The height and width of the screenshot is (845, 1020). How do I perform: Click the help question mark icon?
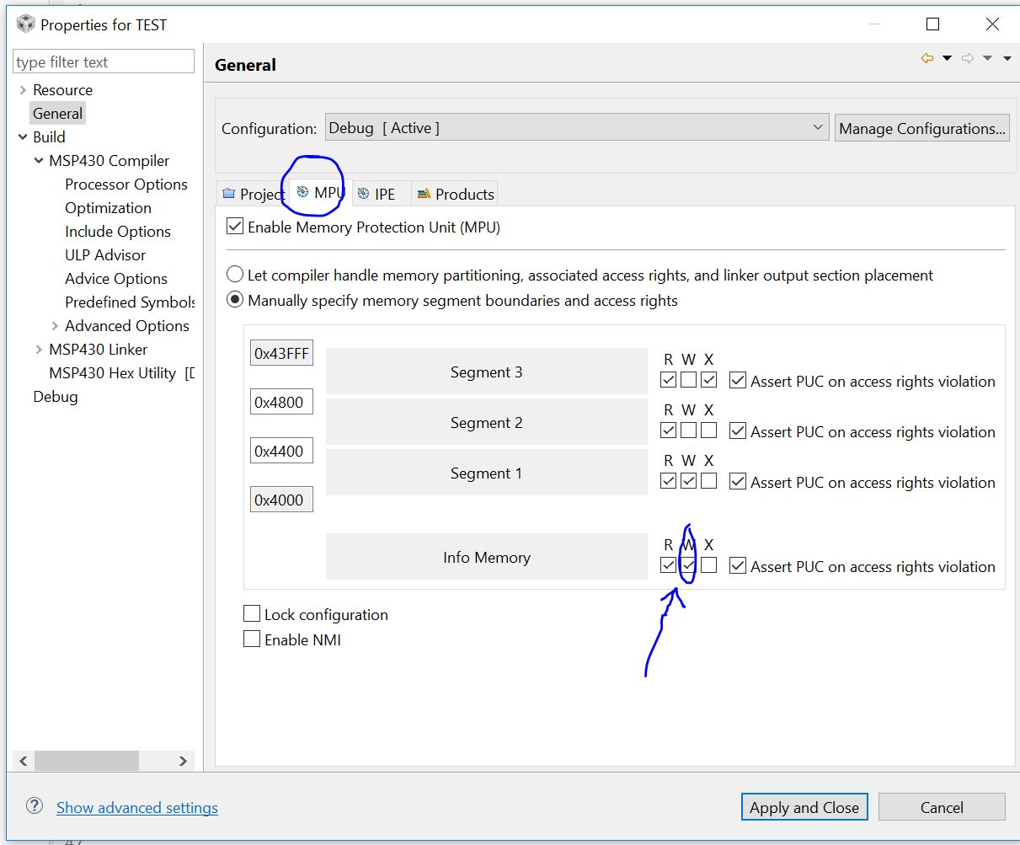click(x=34, y=805)
